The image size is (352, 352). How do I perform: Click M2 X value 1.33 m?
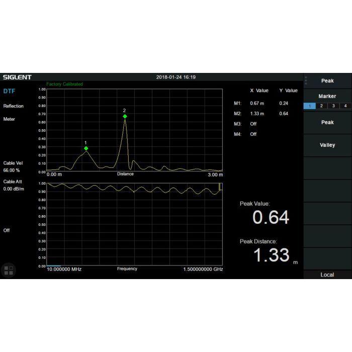pos(257,114)
